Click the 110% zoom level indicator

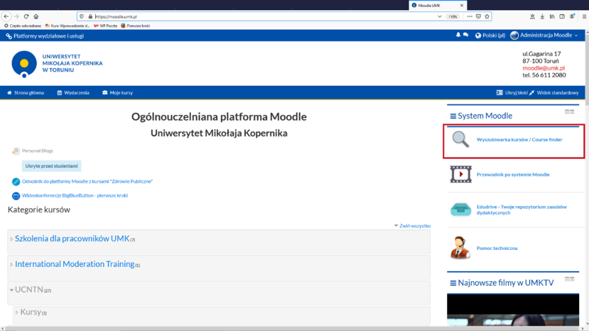pos(453,16)
